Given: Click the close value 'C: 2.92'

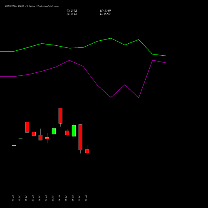Looking at the screenshot, I should click(x=72, y=11).
